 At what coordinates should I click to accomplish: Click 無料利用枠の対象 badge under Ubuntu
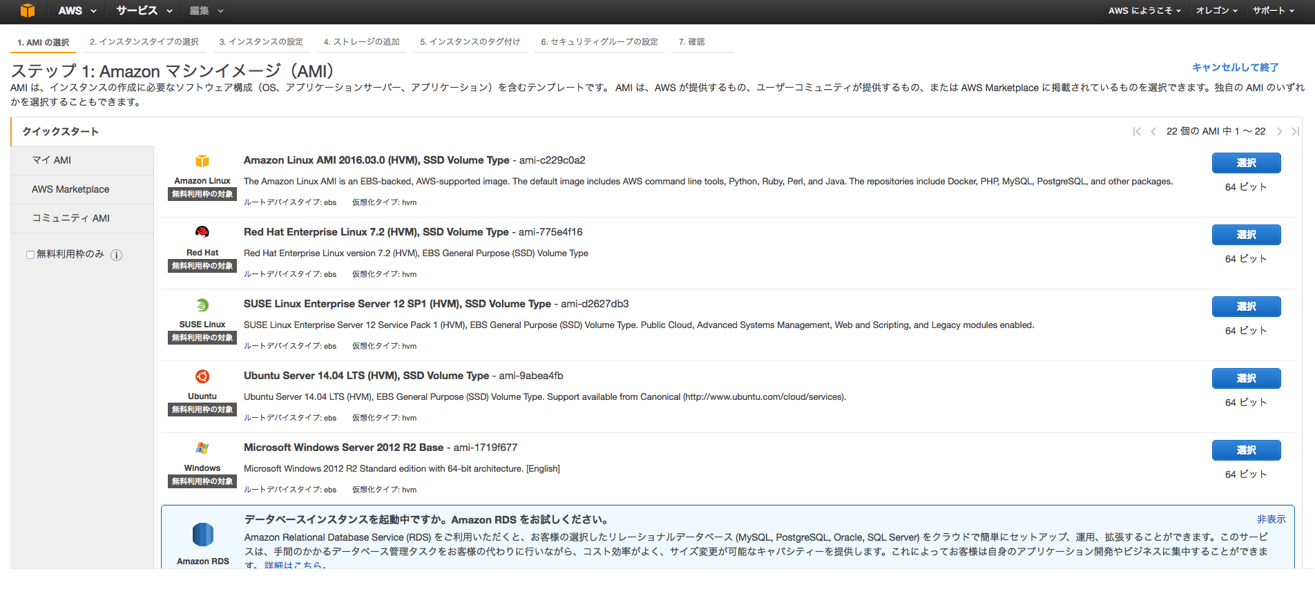click(202, 410)
